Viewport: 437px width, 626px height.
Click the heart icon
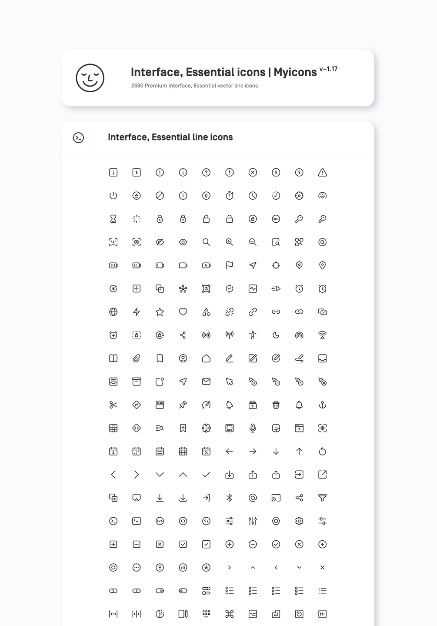pyautogui.click(x=183, y=312)
